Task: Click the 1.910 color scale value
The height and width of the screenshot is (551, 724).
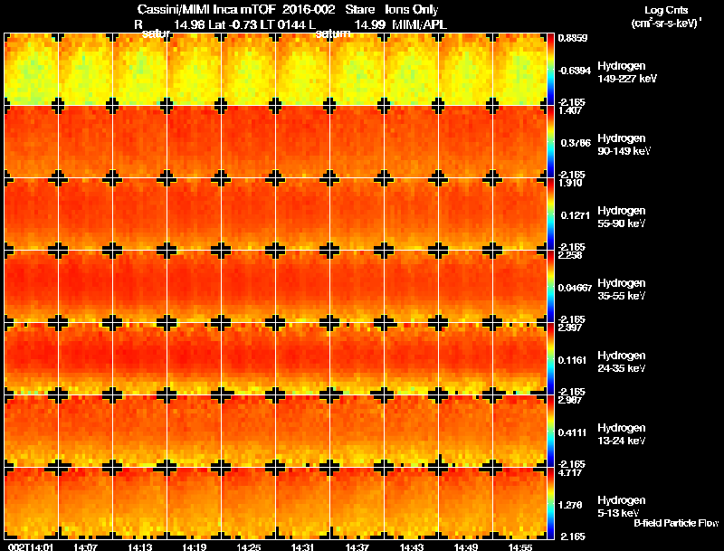Action: [571, 183]
